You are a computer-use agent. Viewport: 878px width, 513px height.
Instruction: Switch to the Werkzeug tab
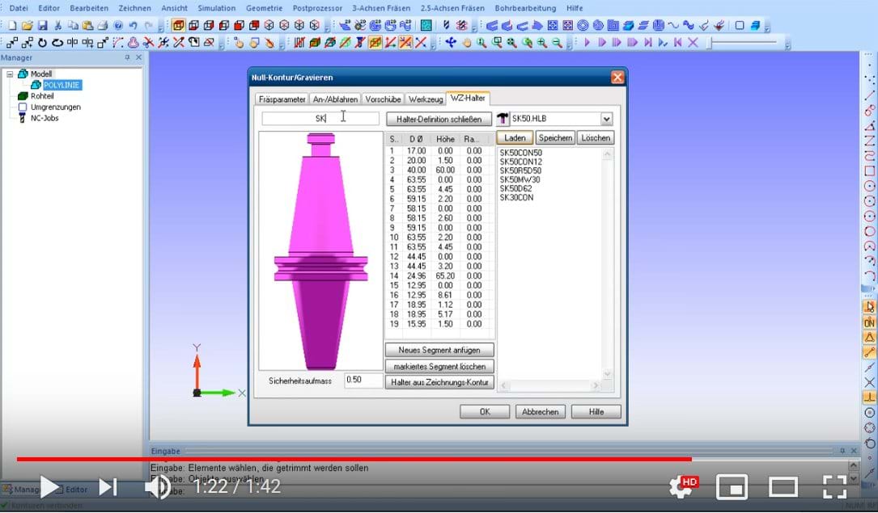point(426,99)
